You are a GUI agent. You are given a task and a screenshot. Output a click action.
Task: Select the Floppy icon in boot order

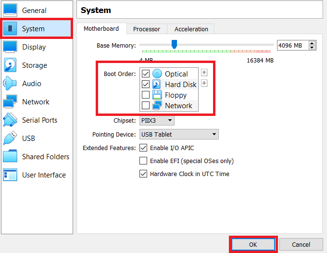[157, 95]
